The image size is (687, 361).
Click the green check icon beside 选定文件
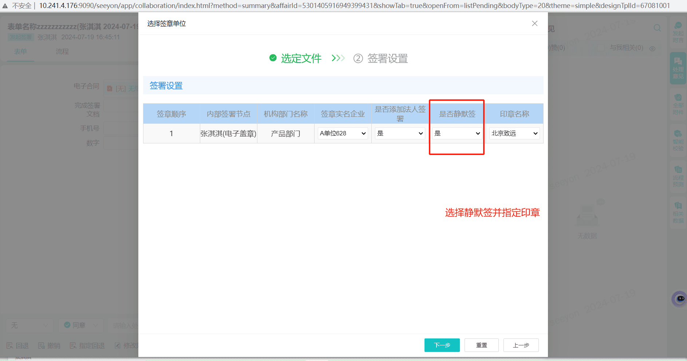[273, 58]
